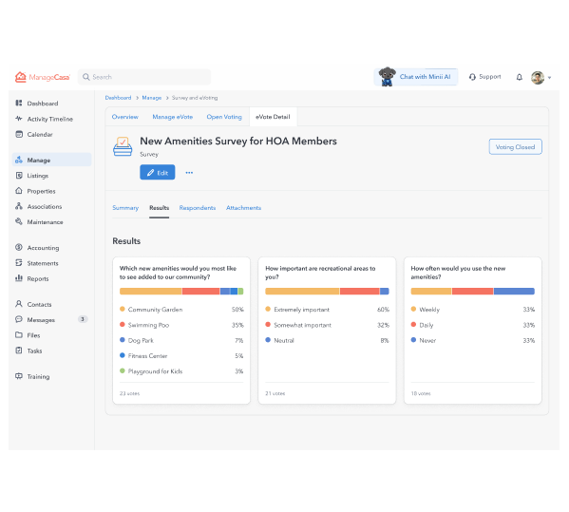Viewport: 569px width, 512px height.
Task: Click the Weekly result row
Action: (473, 310)
